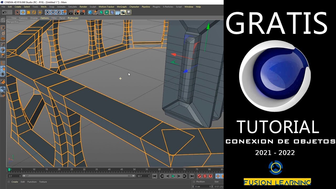The image size is (336, 189).
Task: Add a Floor environment object icon
Action: [x=118, y=12]
